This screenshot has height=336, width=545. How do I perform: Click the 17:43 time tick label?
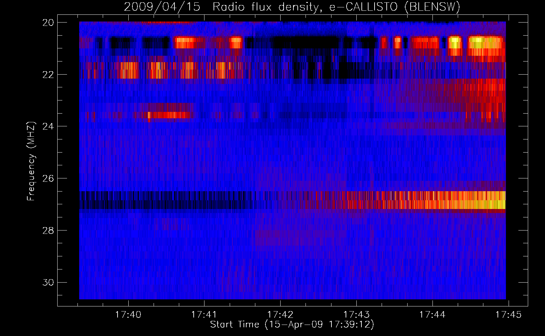pyautogui.click(x=356, y=314)
